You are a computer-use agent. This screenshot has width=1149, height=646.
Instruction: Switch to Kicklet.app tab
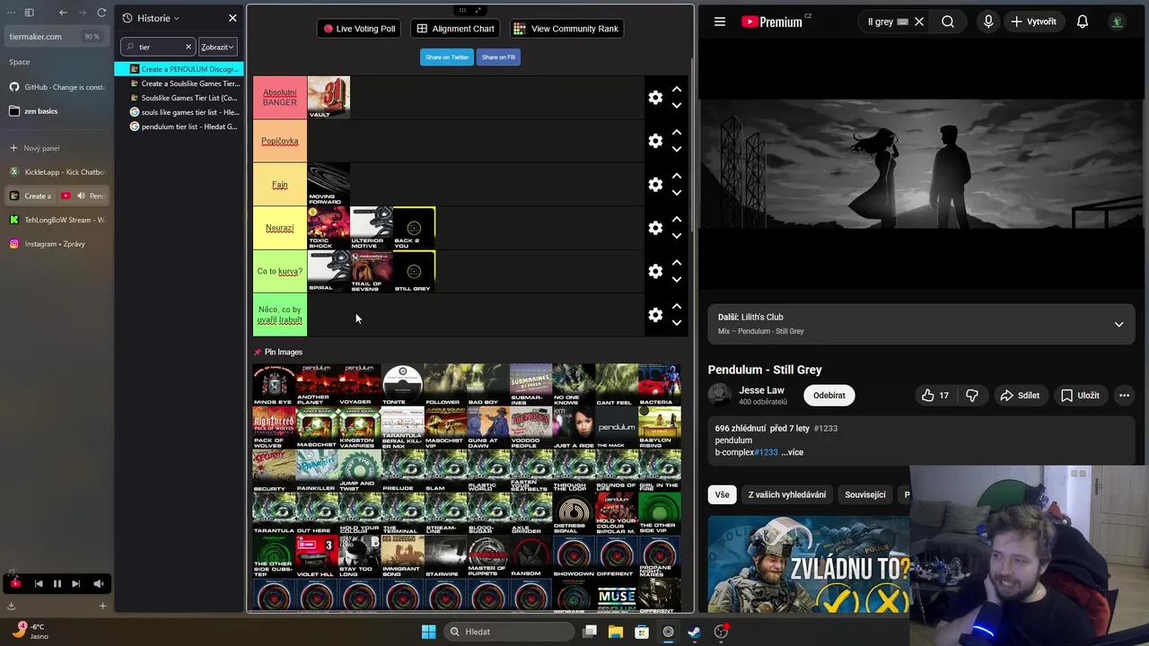tap(57, 171)
